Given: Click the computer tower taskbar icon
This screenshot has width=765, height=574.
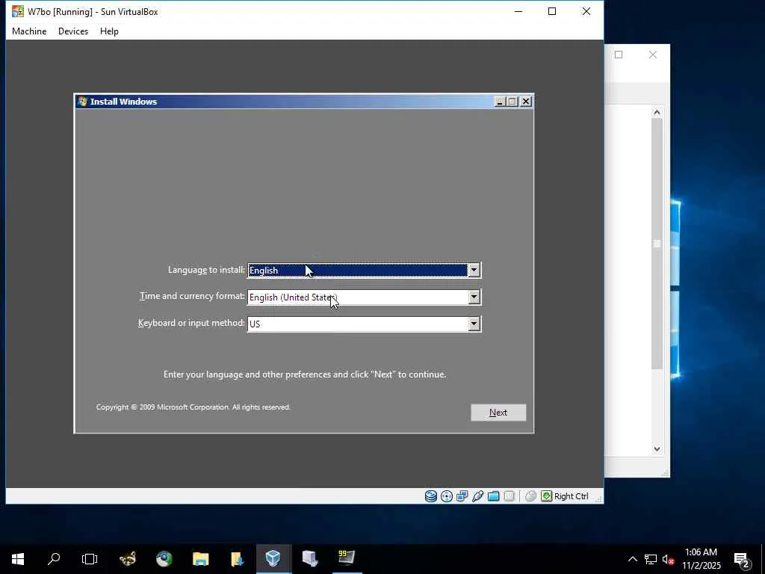Looking at the screenshot, I should pos(310,559).
